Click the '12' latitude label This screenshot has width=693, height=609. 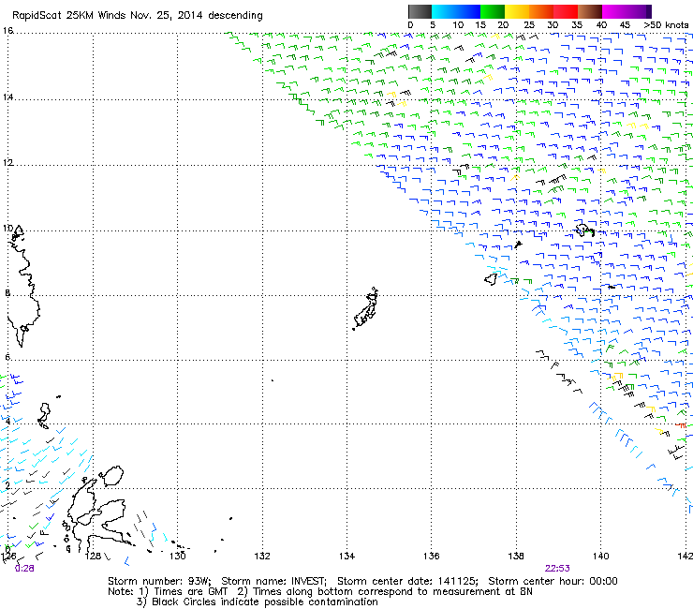(7, 162)
